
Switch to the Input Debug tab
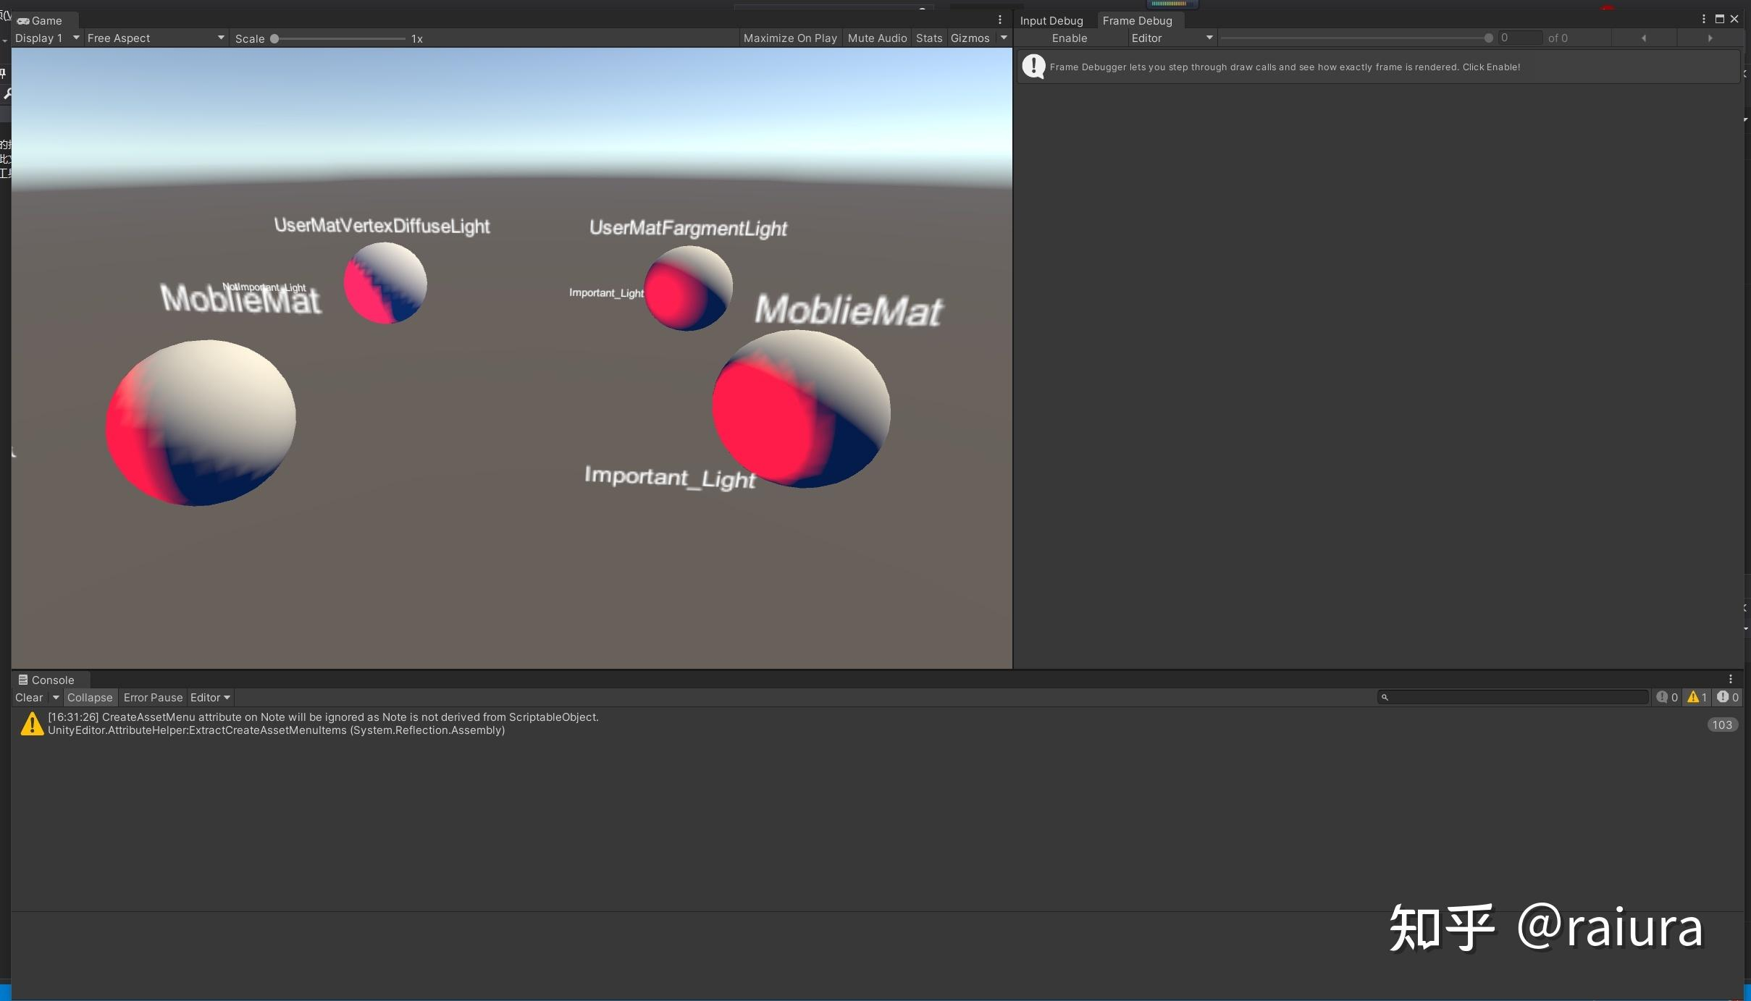pyautogui.click(x=1051, y=21)
